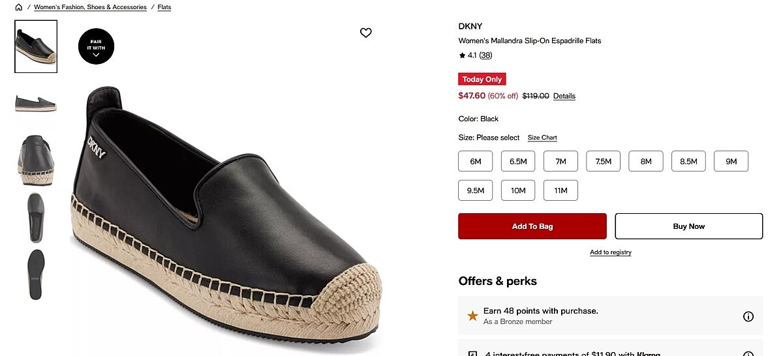Open the Size Chart link
The image size is (783, 356).
click(542, 138)
